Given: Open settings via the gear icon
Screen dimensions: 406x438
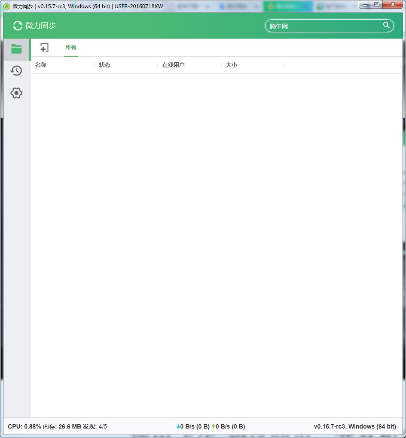Looking at the screenshot, I should [x=16, y=93].
